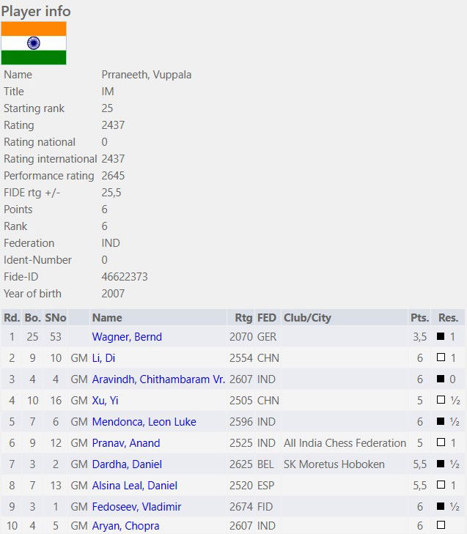The image size is (467, 534).
Task: Click the Rtg column header
Action: click(x=243, y=318)
